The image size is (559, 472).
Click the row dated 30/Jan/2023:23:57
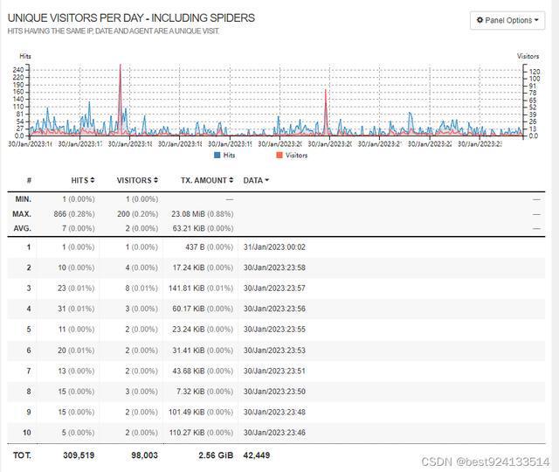click(x=274, y=288)
